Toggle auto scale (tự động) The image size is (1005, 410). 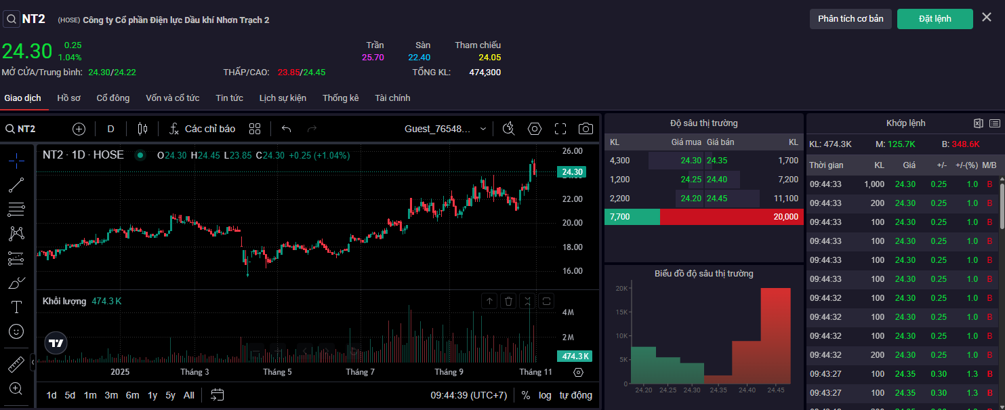click(x=575, y=395)
